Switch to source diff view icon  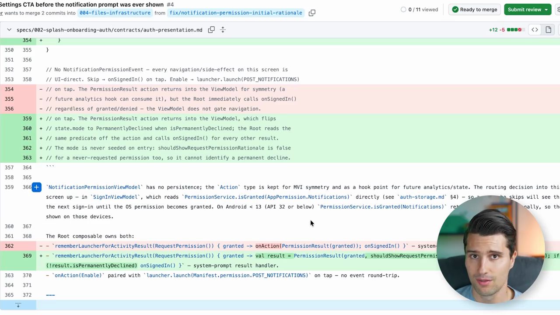click(x=535, y=30)
